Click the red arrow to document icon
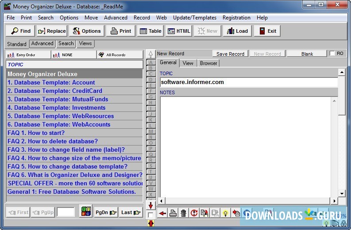The width and height of the screenshot is (351, 230). (x=236, y=213)
